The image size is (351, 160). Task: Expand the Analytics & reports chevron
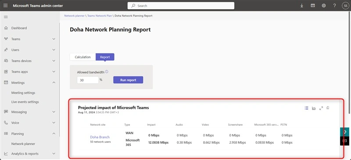(54, 153)
